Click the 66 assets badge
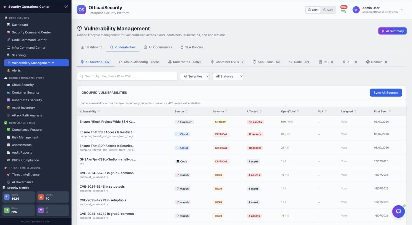The width and height of the screenshot is (412, 225). tap(255, 122)
